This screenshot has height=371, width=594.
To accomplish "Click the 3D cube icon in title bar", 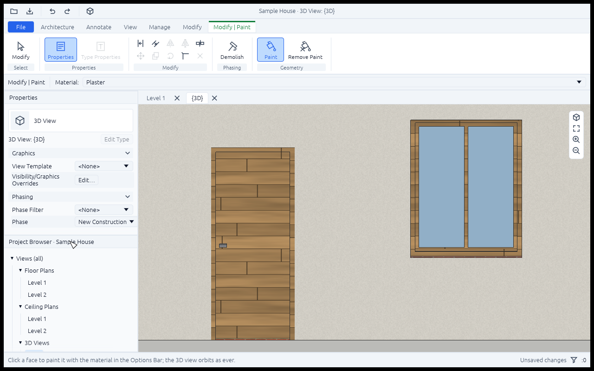I will coord(90,11).
